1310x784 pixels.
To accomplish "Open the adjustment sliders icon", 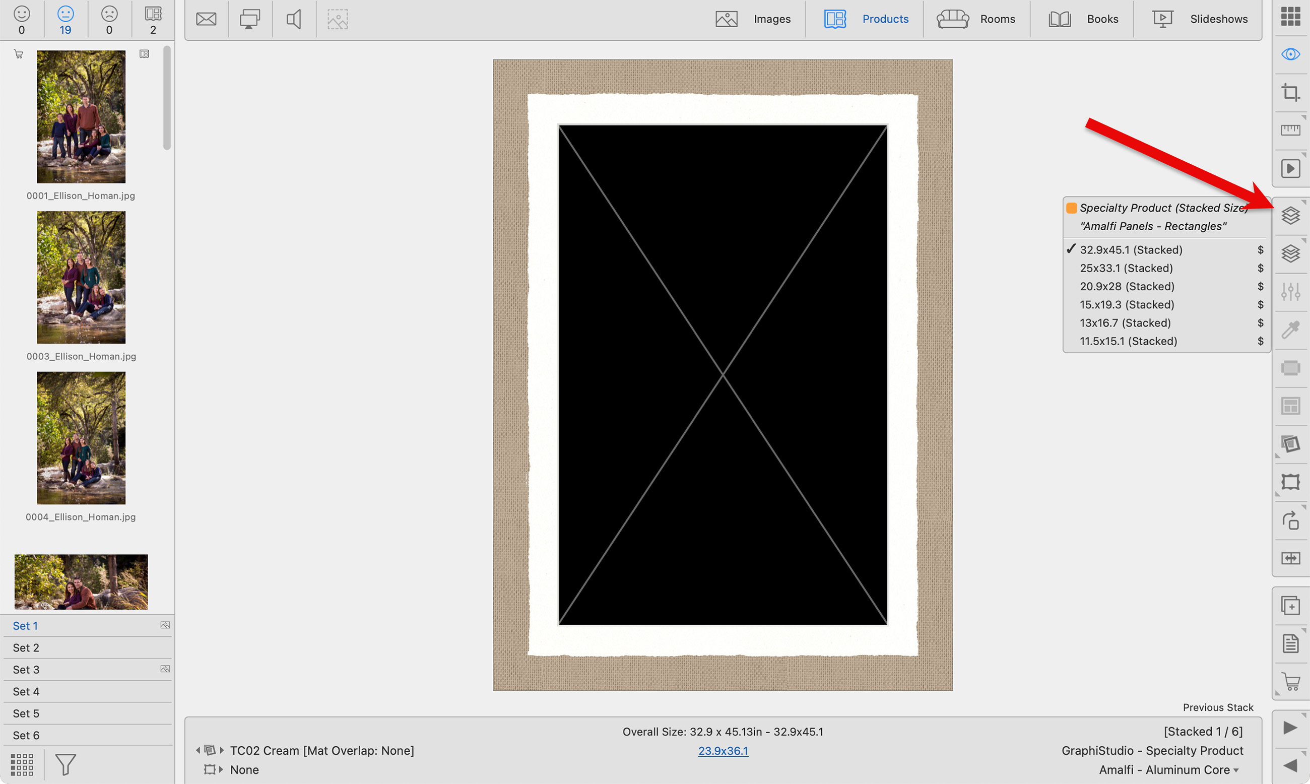I will [1290, 292].
